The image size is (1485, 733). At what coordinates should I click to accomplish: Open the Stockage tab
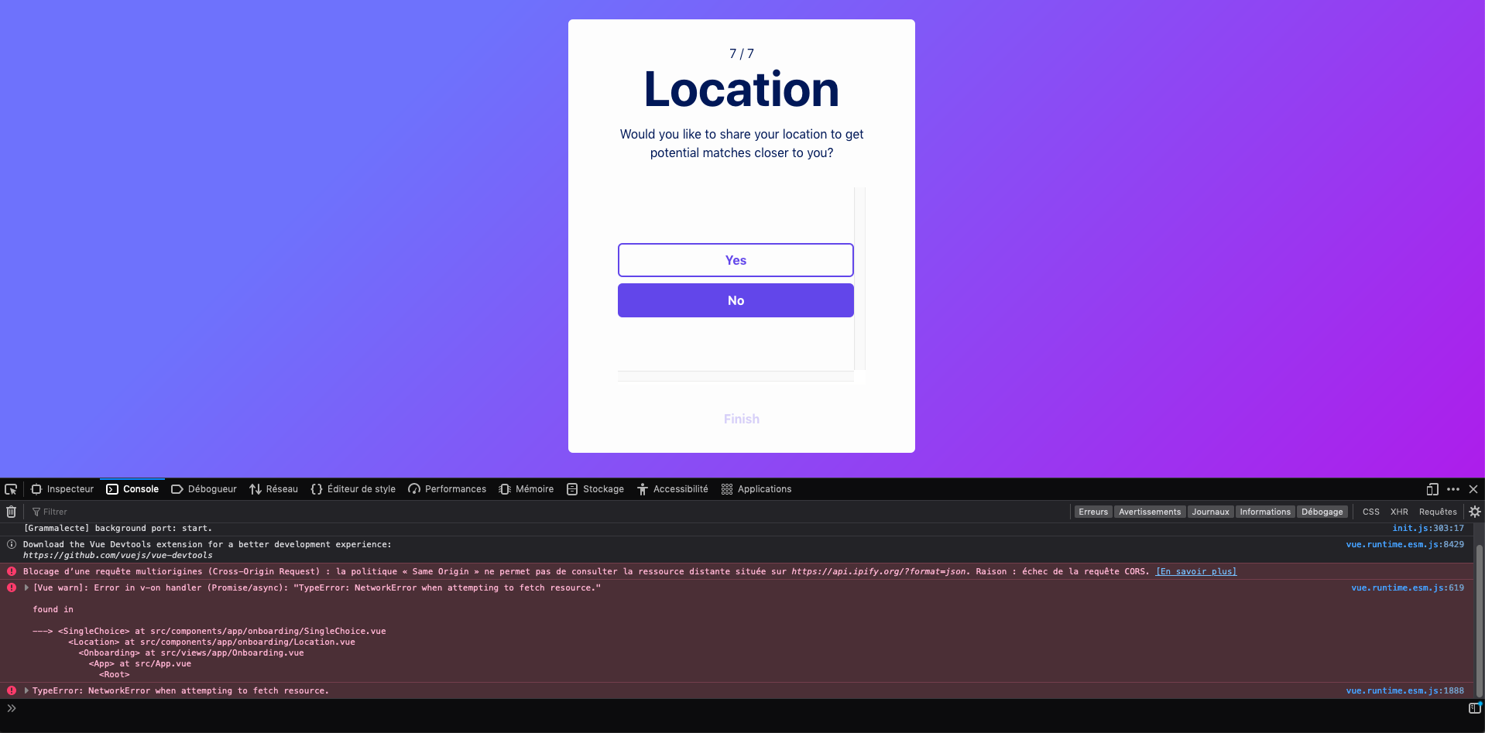point(595,489)
